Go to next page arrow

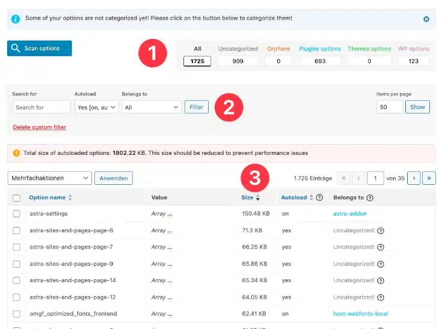(x=414, y=178)
